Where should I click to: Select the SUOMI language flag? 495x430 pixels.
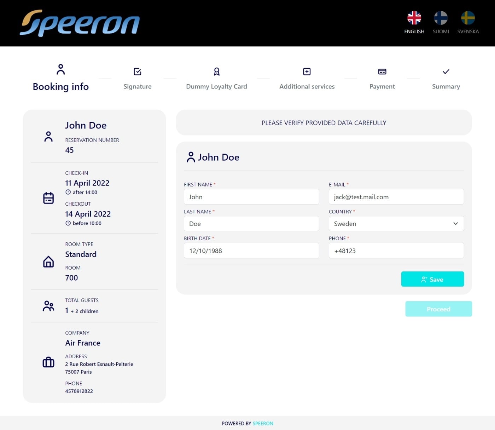point(441,18)
